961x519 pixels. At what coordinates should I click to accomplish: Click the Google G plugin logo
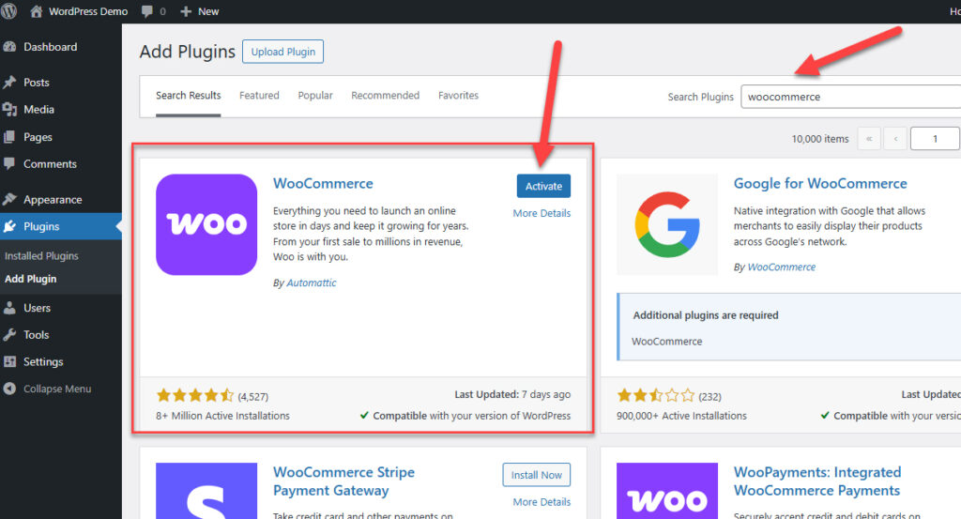click(x=667, y=224)
